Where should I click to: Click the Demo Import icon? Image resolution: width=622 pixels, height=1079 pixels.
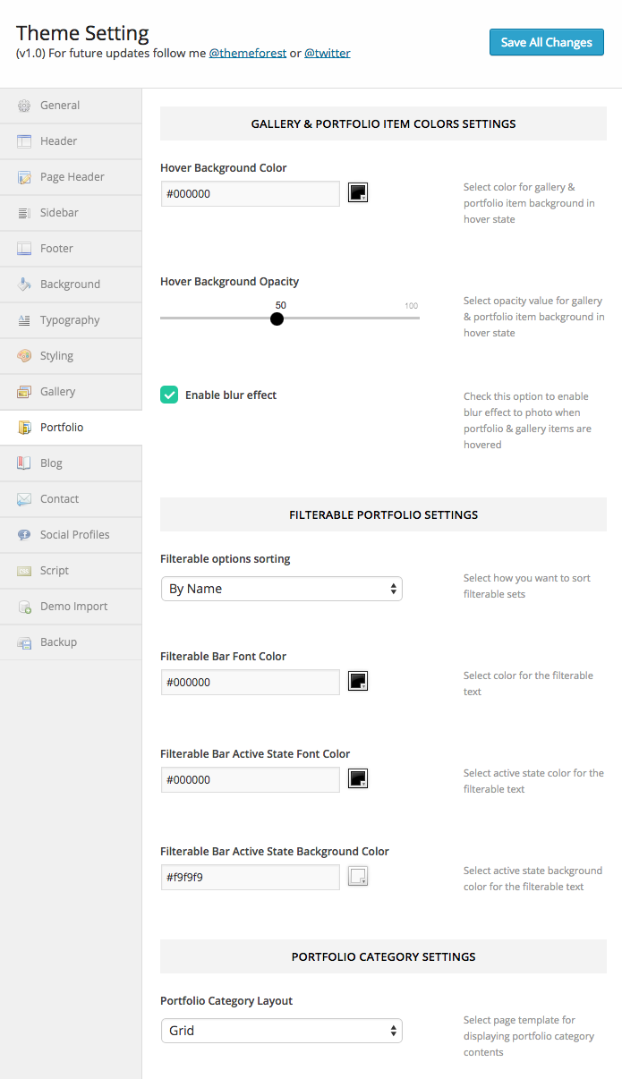coord(24,607)
